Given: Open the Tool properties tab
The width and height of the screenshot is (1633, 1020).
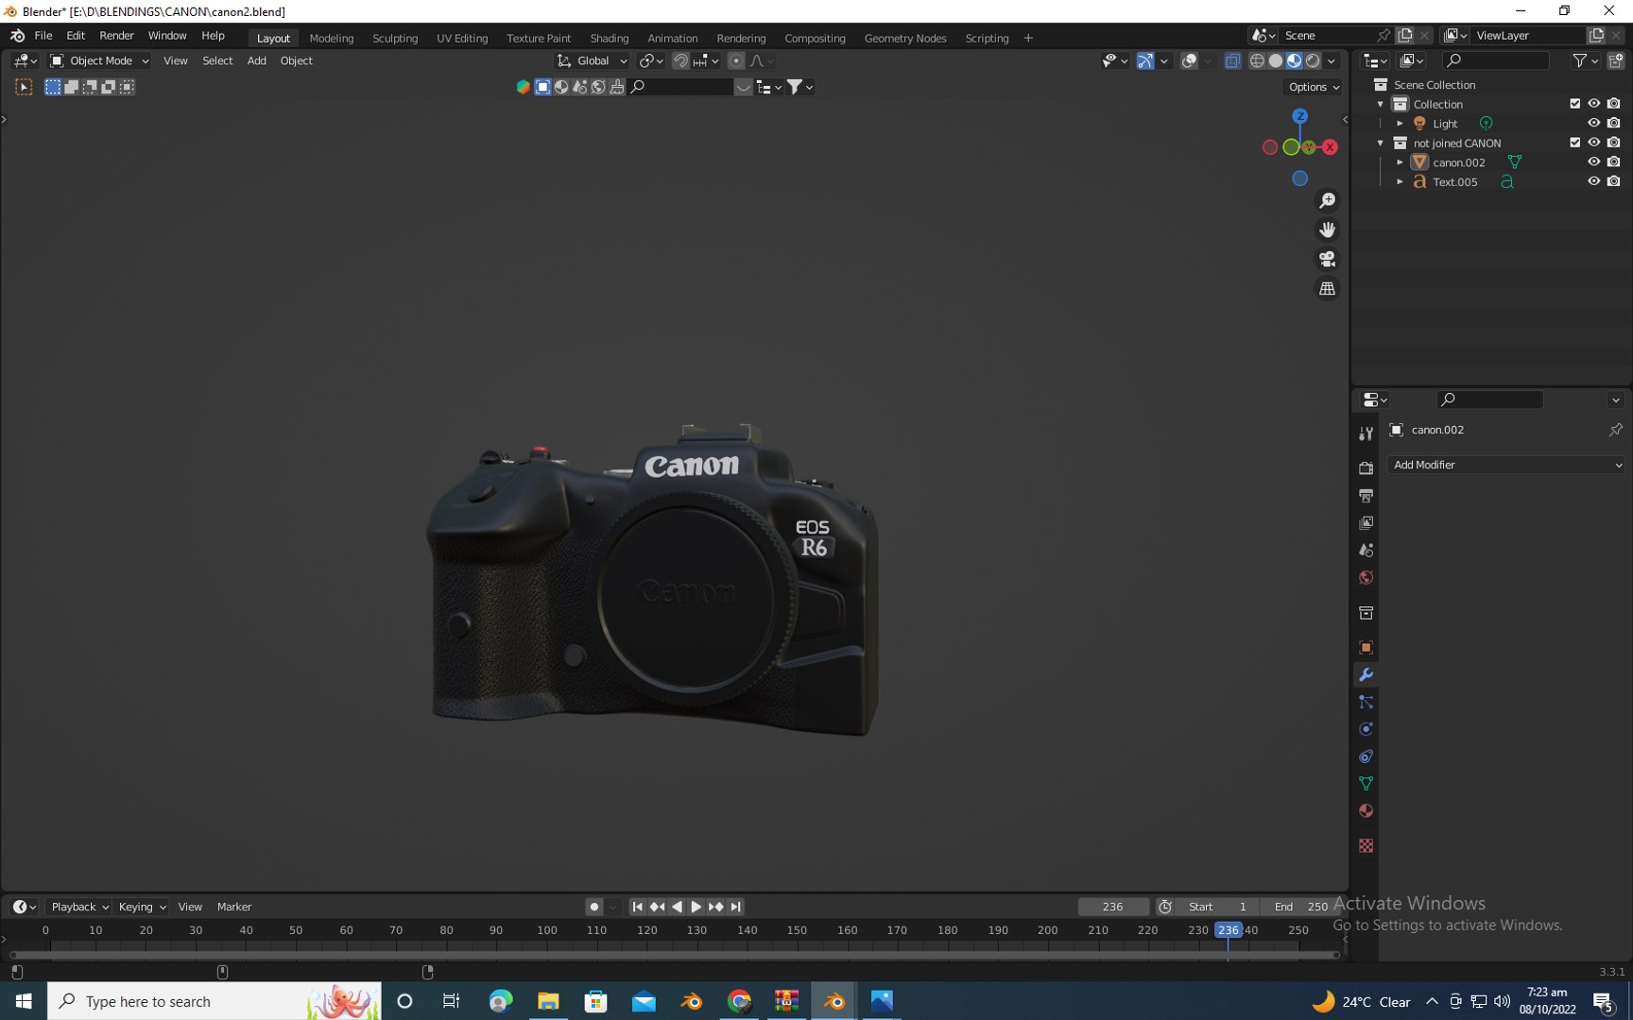Looking at the screenshot, I should (1366, 433).
